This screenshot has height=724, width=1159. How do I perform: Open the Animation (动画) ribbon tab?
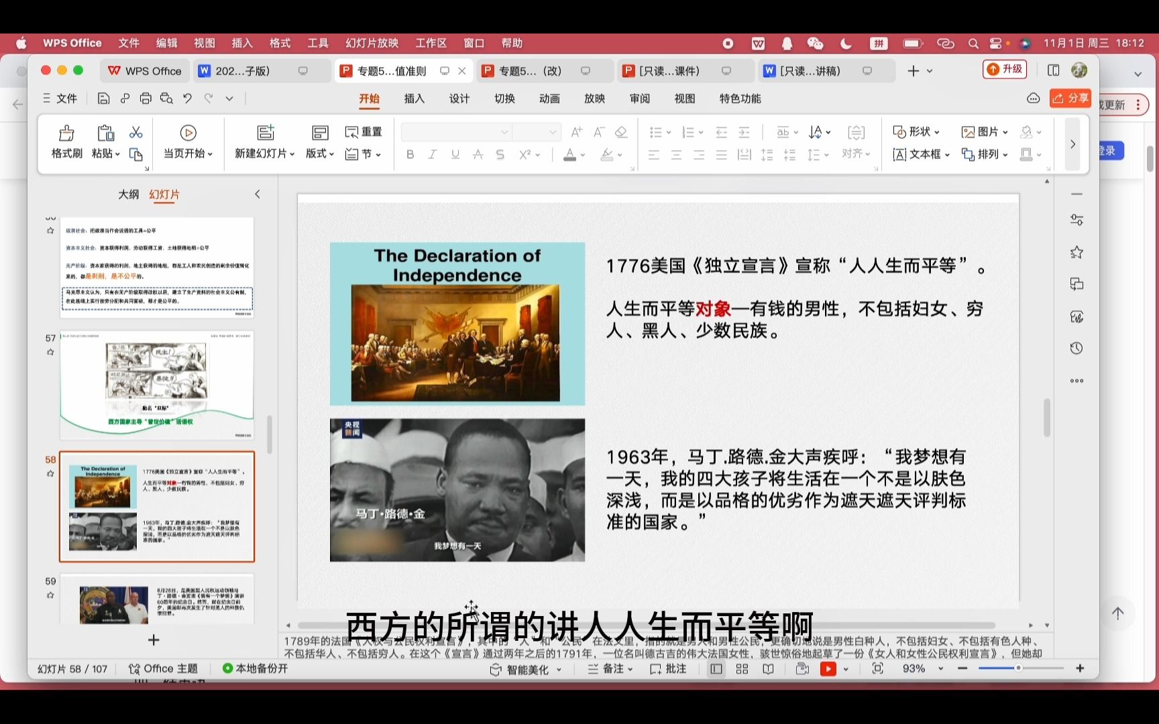(x=549, y=99)
